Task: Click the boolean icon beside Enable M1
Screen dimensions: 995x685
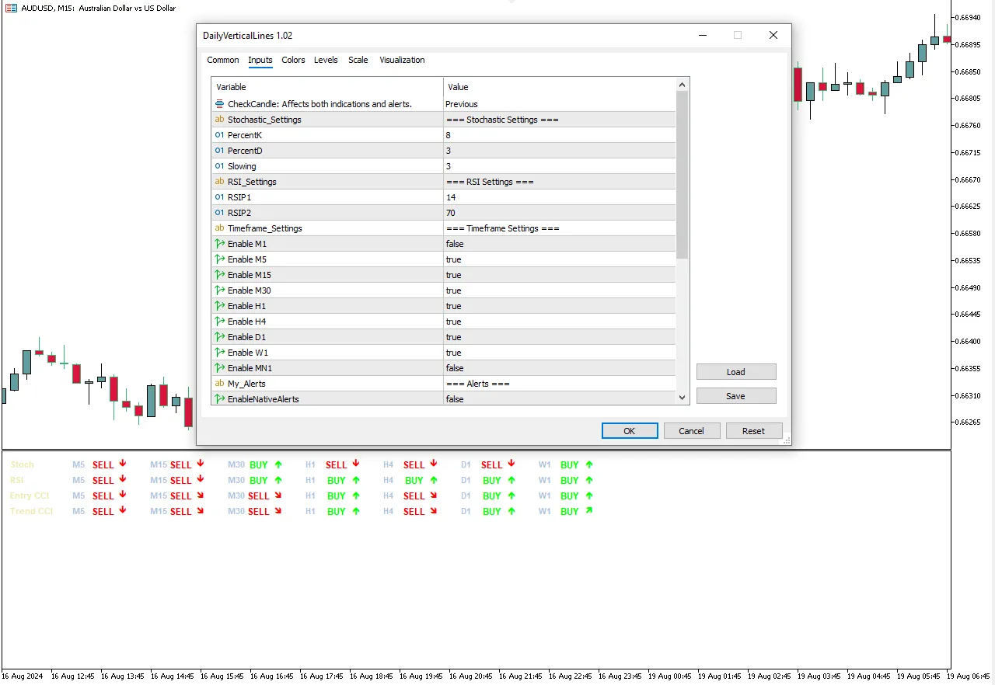Action: coord(219,244)
